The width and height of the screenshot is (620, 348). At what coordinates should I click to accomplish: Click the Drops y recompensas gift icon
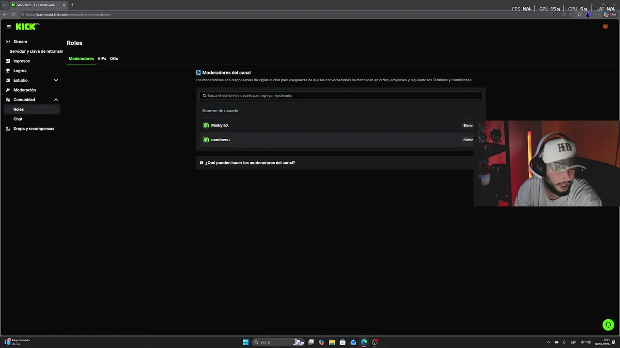coord(8,129)
